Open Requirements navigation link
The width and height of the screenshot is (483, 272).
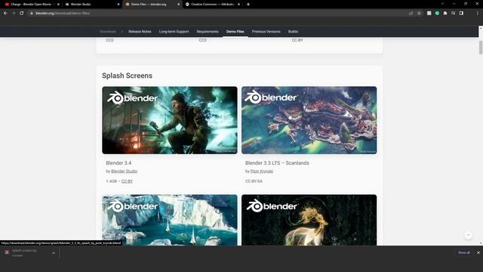[x=208, y=32]
